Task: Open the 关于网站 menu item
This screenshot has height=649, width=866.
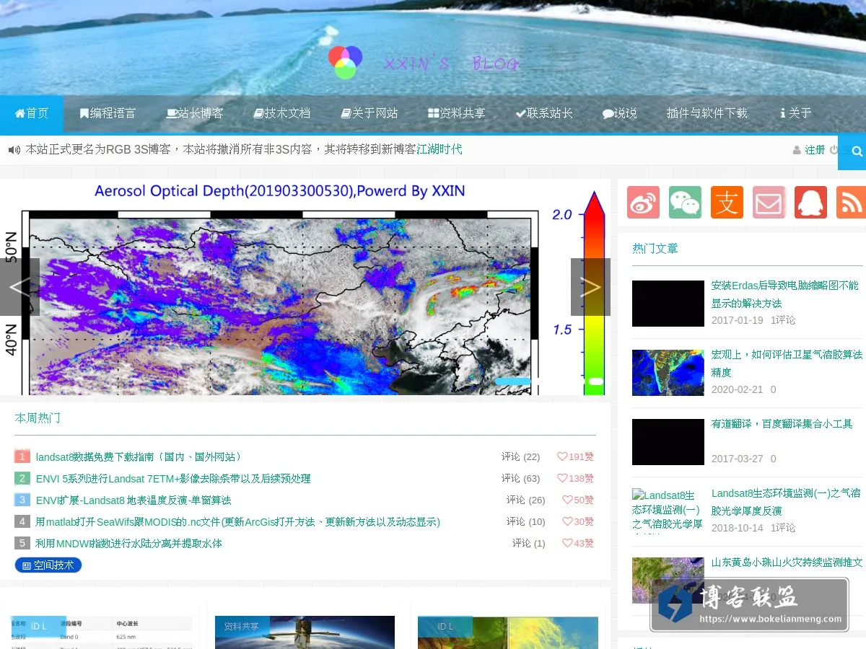Action: click(x=369, y=113)
